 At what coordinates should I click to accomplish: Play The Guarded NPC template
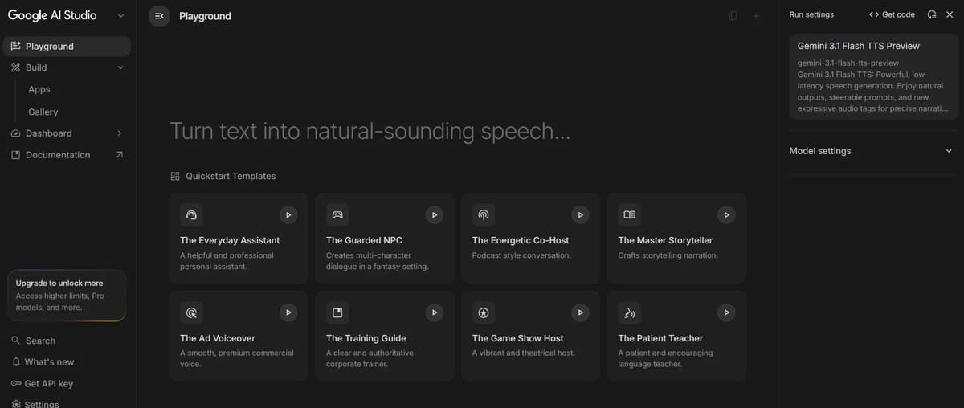click(x=435, y=214)
